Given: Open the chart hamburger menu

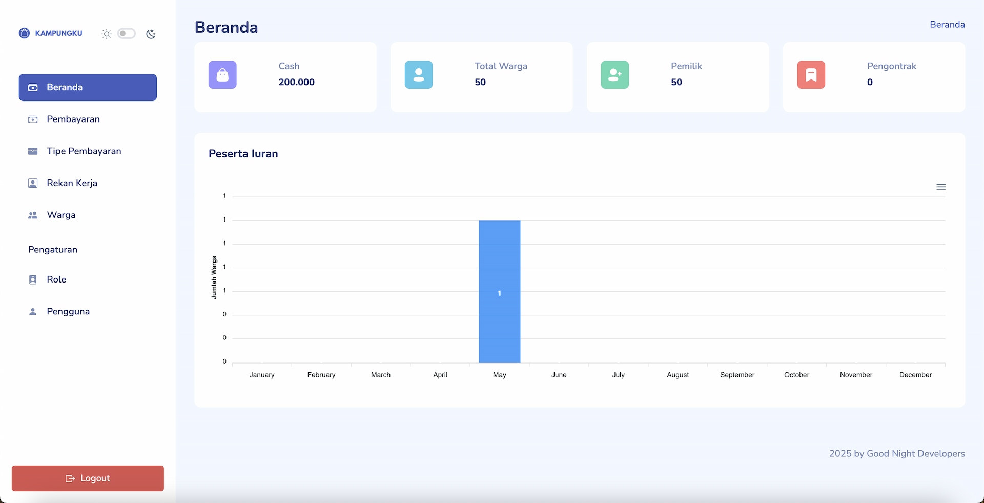Looking at the screenshot, I should tap(941, 187).
